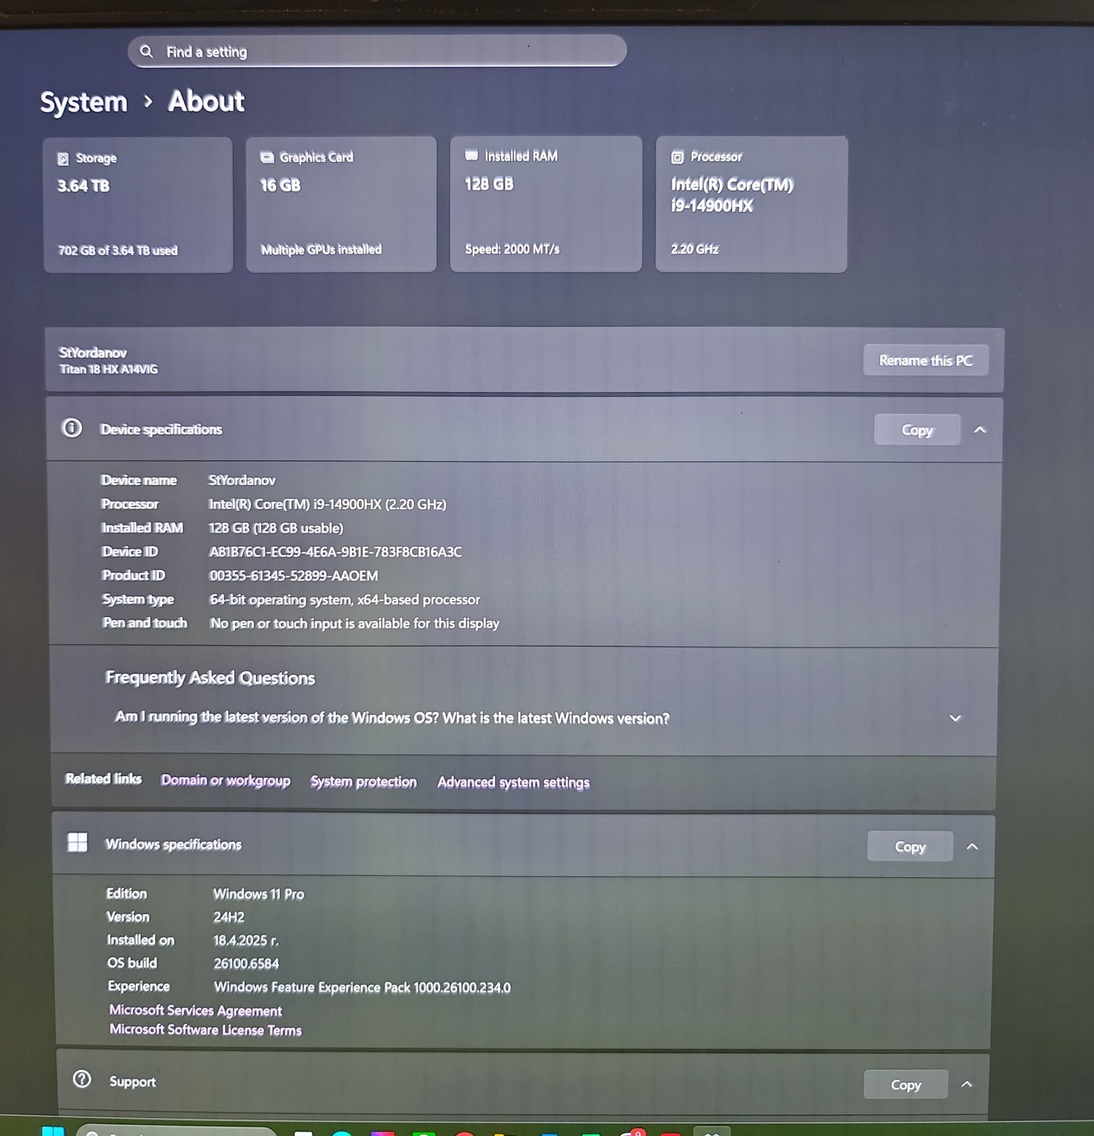Click the 702 GB of 3.64 TB used text
This screenshot has width=1094, height=1136.
pos(118,251)
